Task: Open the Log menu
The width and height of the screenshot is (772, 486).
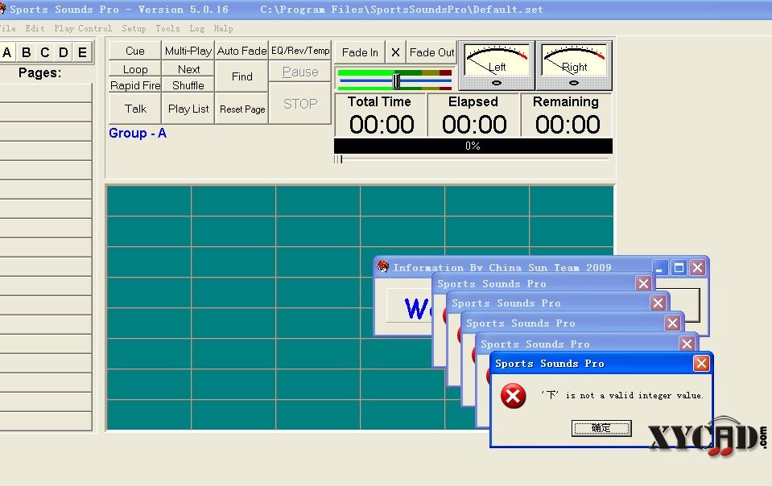Action: [197, 28]
